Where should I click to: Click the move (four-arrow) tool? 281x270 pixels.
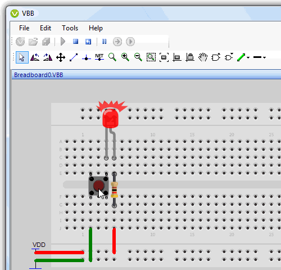pos(61,57)
